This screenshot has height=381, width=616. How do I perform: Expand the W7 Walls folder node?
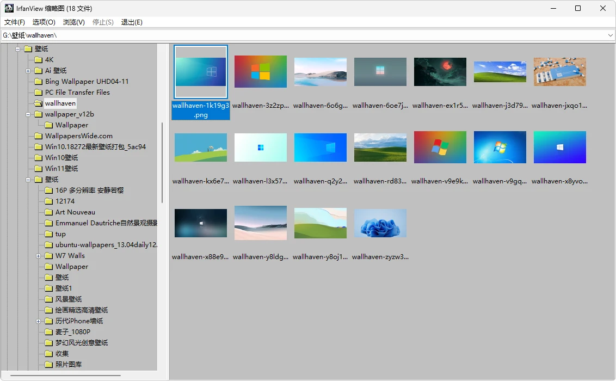click(39, 256)
